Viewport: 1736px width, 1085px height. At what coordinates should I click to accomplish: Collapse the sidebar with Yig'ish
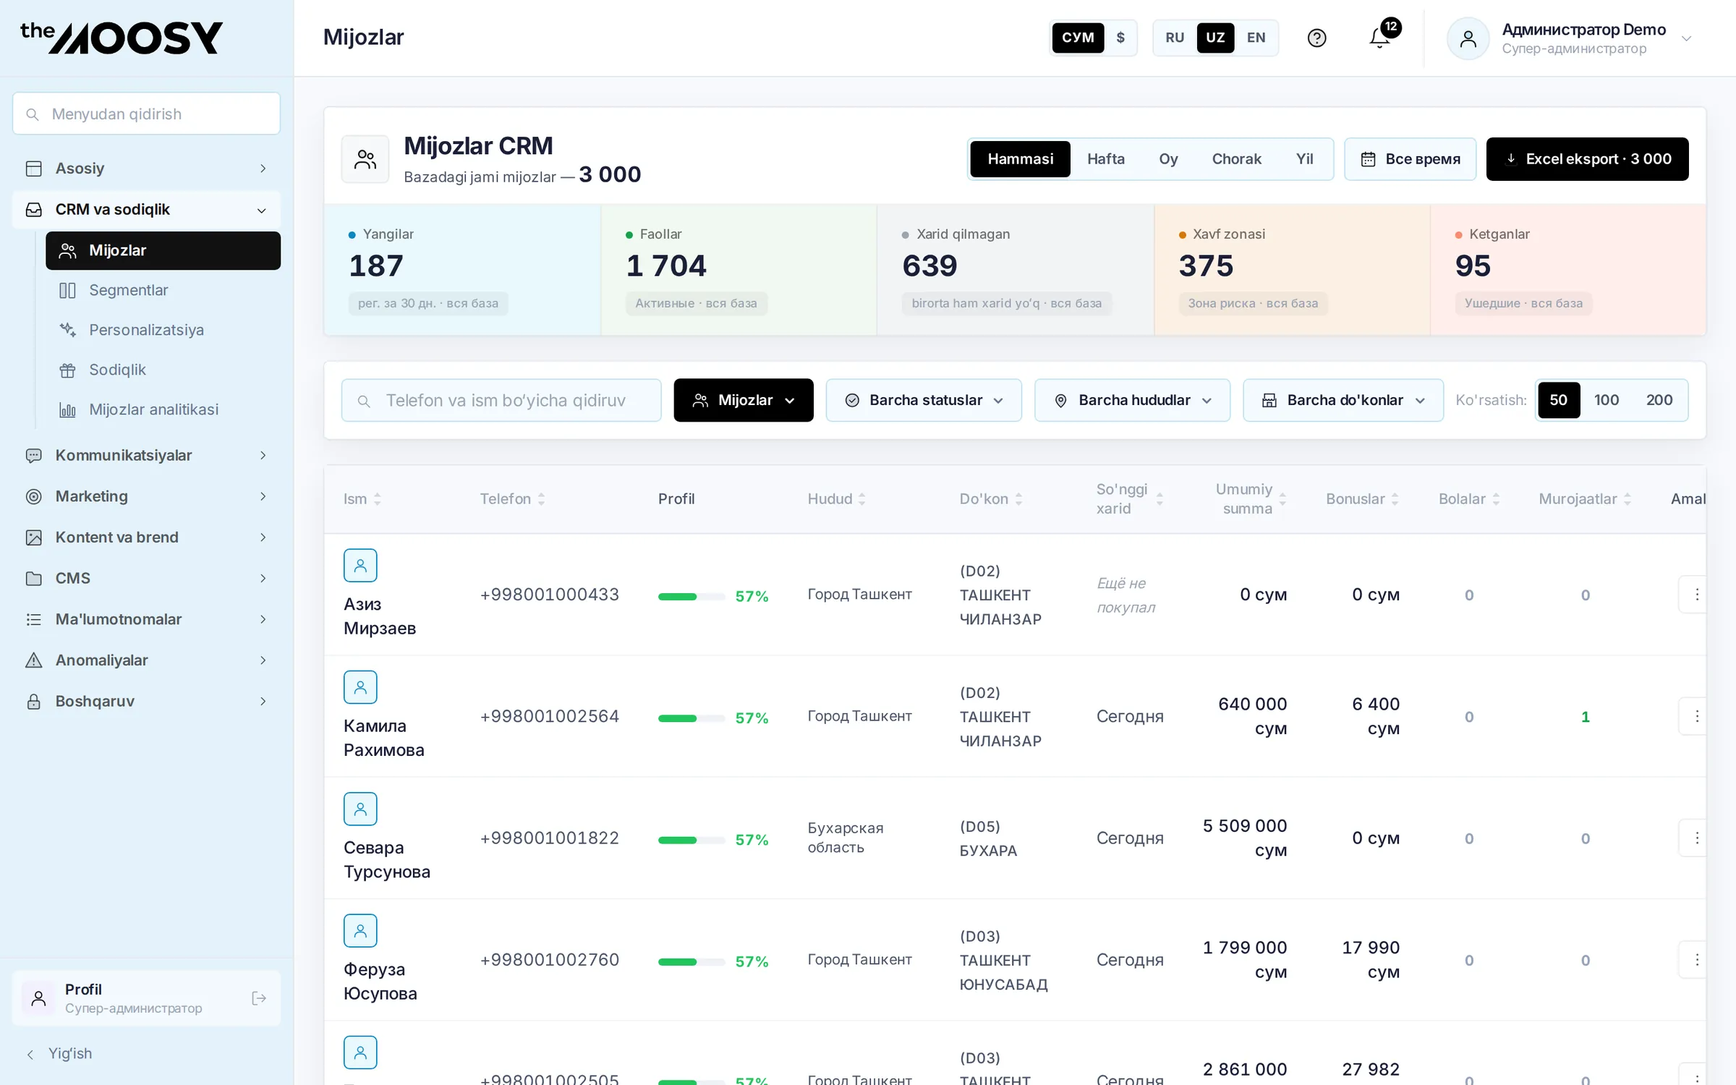tap(59, 1053)
